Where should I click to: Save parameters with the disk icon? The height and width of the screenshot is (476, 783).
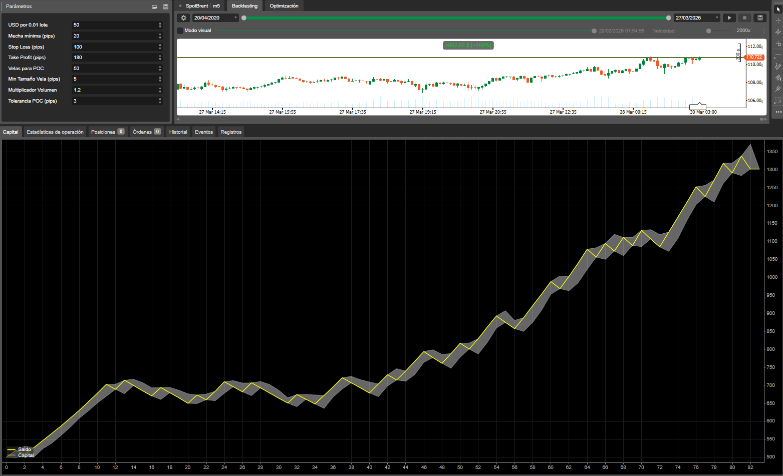(165, 7)
